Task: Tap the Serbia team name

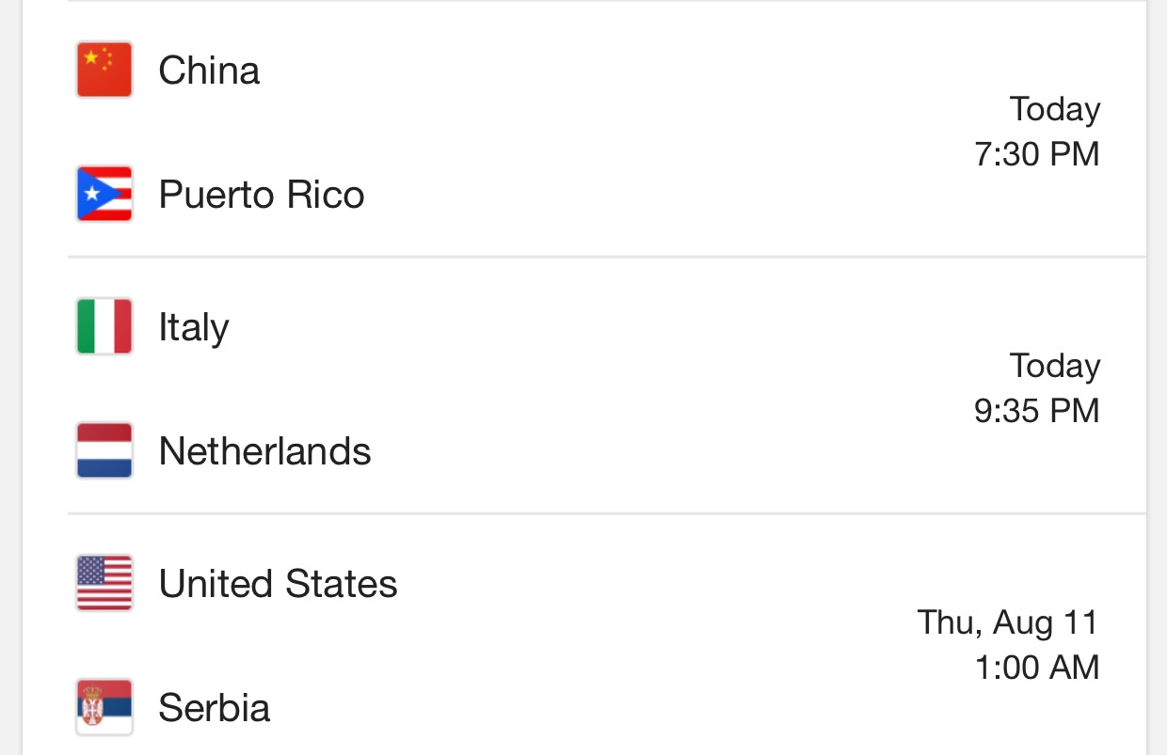Action: point(214,707)
